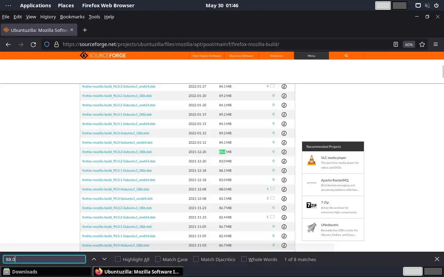Image resolution: width=444 pixels, height=277 pixels.
Task: Reload the current page
Action: (x=33, y=44)
